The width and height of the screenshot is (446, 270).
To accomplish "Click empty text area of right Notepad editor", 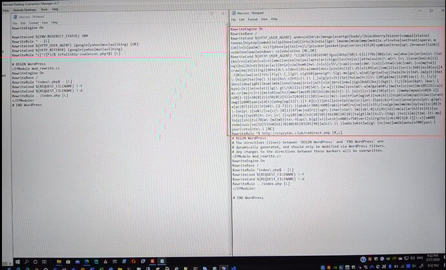I will coord(337,227).
